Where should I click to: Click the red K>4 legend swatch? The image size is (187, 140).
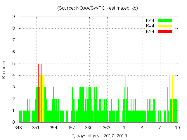click(x=165, y=31)
